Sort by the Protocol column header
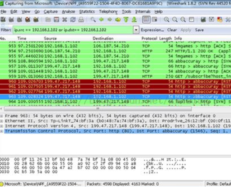Image resolution: width=231 pixels, height=188 pixels. [149, 38]
